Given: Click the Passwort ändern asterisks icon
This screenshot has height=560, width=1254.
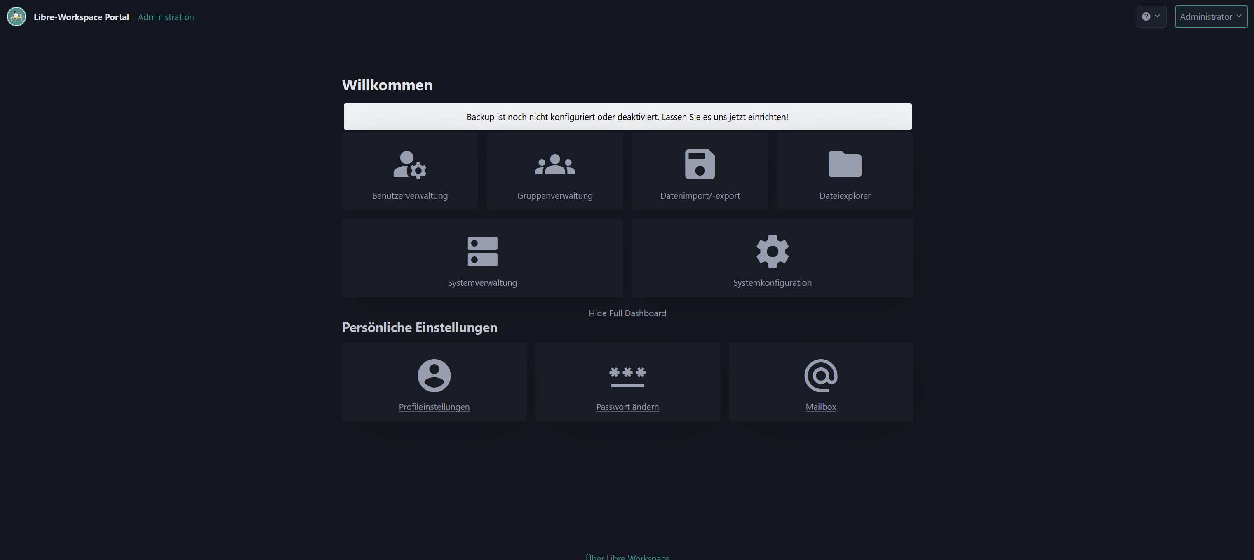Looking at the screenshot, I should pyautogui.click(x=627, y=377).
